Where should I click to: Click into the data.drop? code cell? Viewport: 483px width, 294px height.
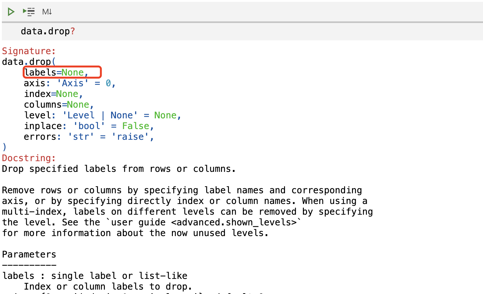[242, 31]
